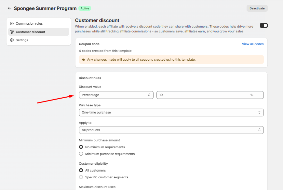
Task: Select No minimum requirements option
Action: 81,147
